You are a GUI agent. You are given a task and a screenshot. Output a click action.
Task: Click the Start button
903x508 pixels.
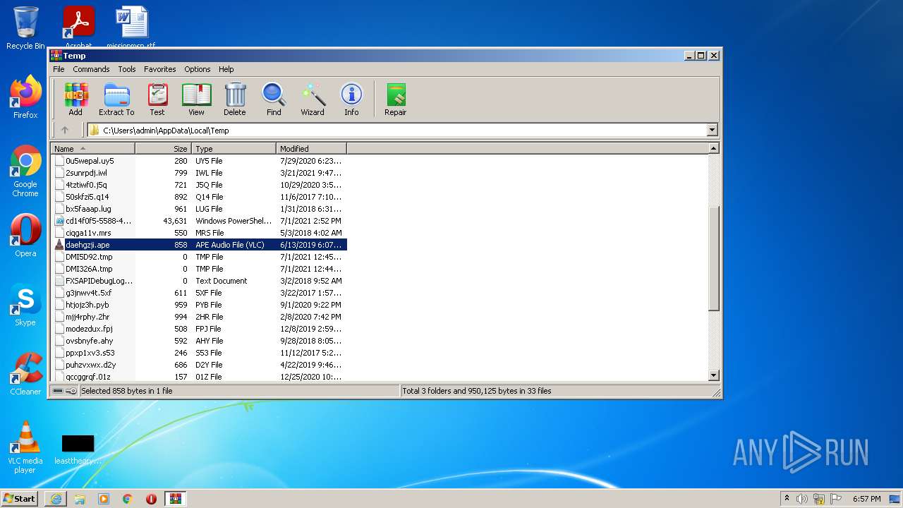[x=20, y=499]
